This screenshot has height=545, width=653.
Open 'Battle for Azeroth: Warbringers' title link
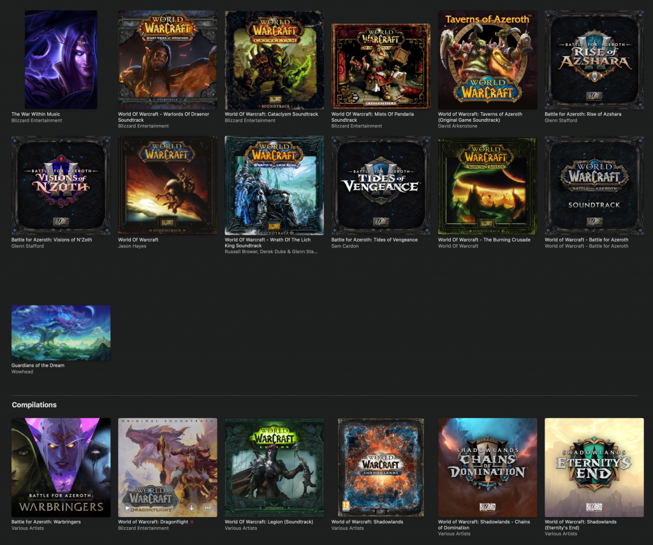point(46,521)
